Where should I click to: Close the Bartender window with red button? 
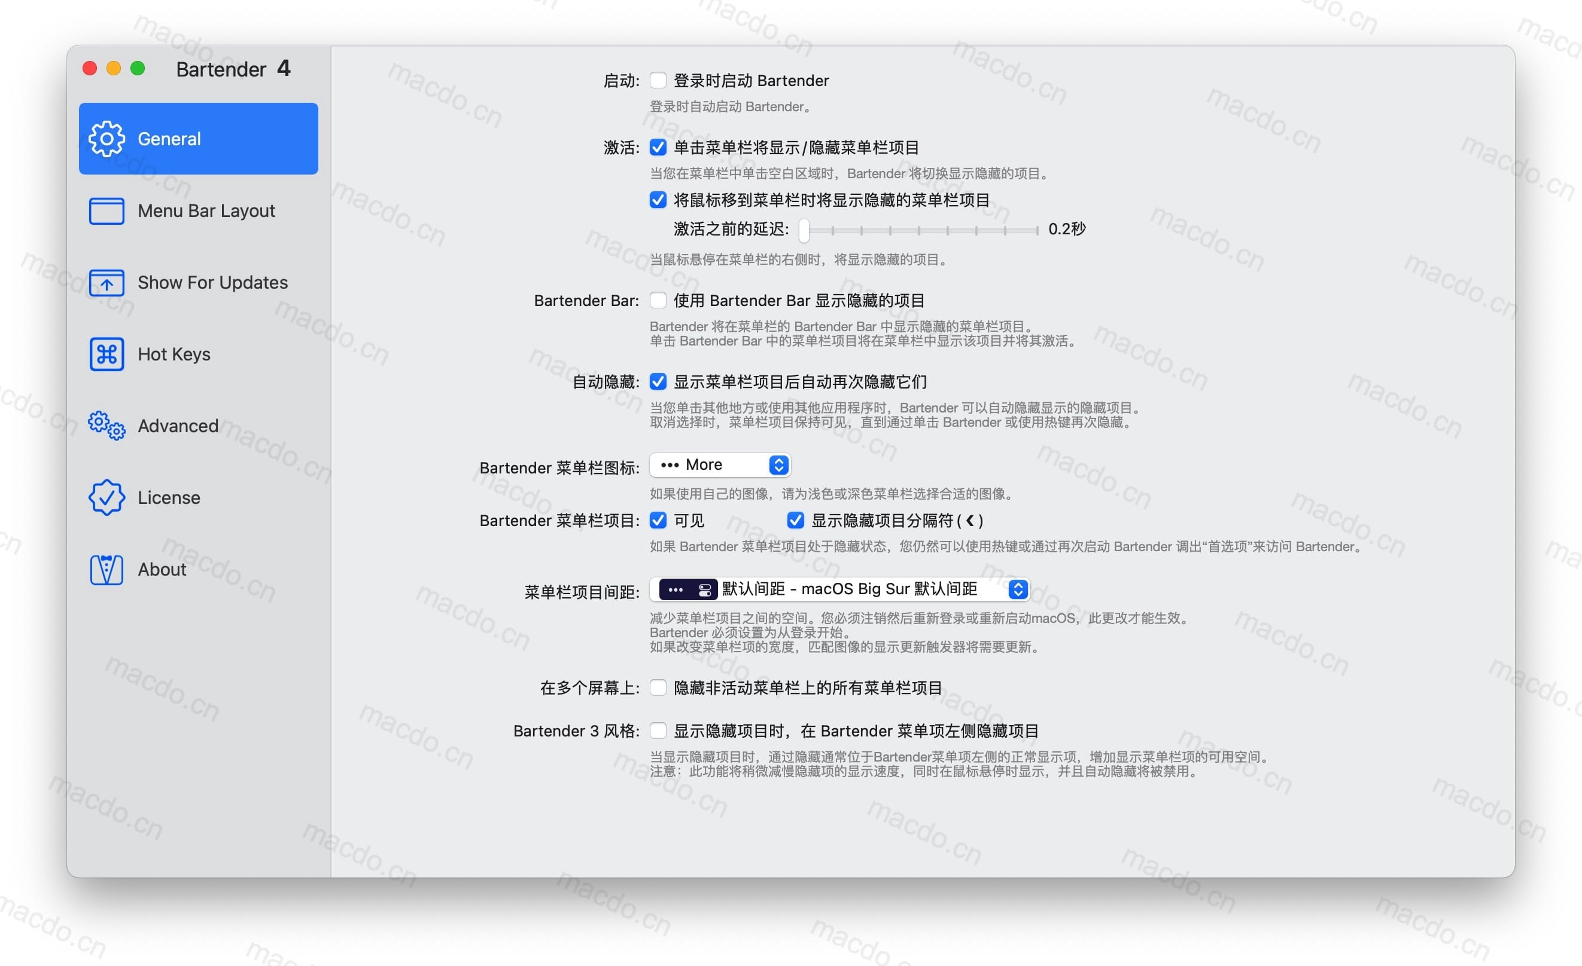[x=90, y=68]
